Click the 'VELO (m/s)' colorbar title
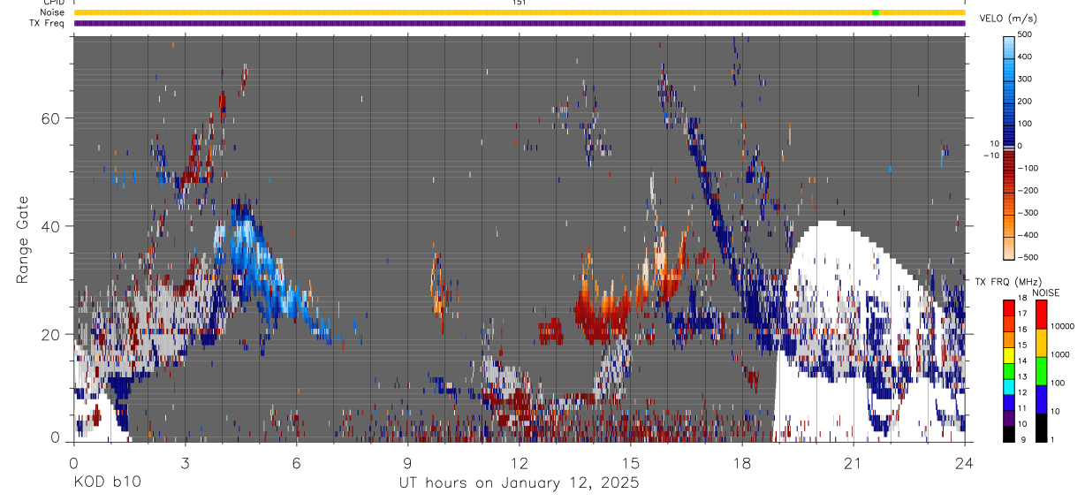The height and width of the screenshot is (501, 1085). click(1008, 19)
